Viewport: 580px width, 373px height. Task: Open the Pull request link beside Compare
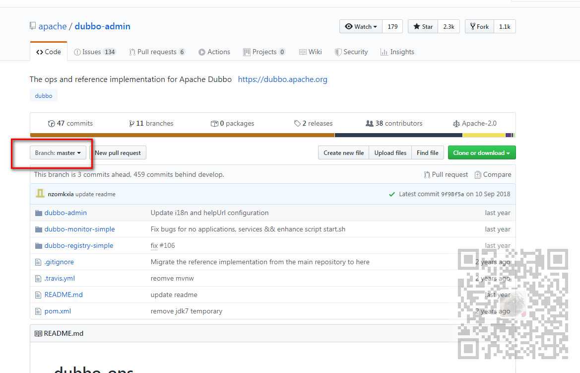click(x=446, y=174)
